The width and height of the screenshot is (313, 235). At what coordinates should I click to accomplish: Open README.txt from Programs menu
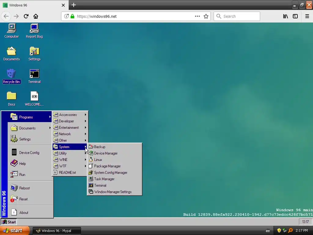(x=70, y=172)
